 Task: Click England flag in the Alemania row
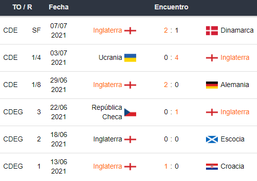coord(130,85)
